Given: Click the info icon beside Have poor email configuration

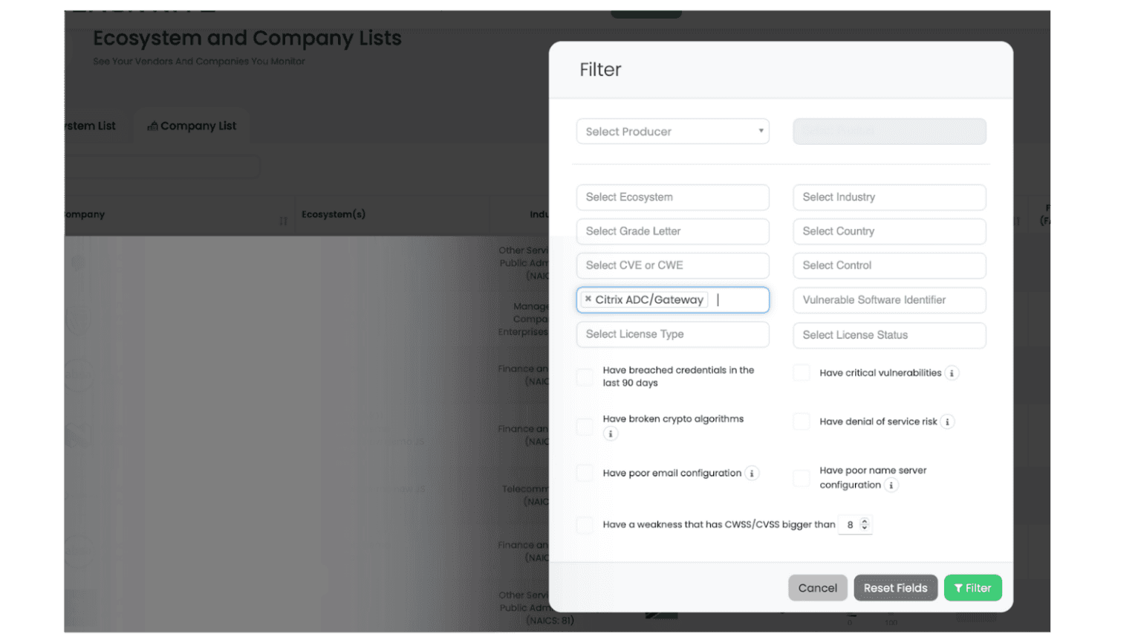Looking at the screenshot, I should coord(752,473).
